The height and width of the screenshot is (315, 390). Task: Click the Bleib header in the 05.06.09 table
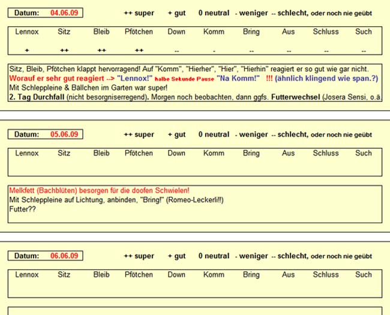point(101,153)
